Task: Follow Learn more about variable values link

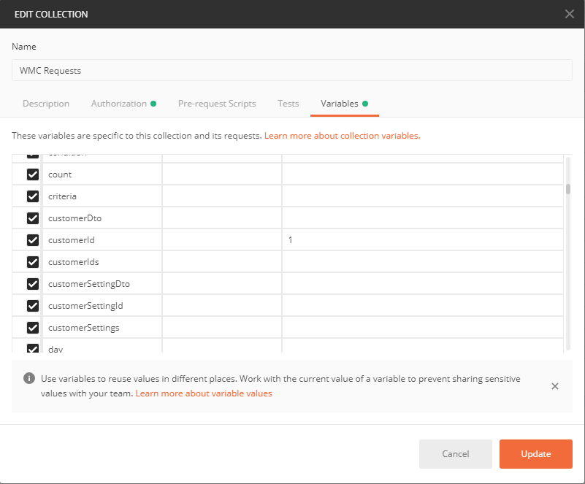Action: (204, 393)
